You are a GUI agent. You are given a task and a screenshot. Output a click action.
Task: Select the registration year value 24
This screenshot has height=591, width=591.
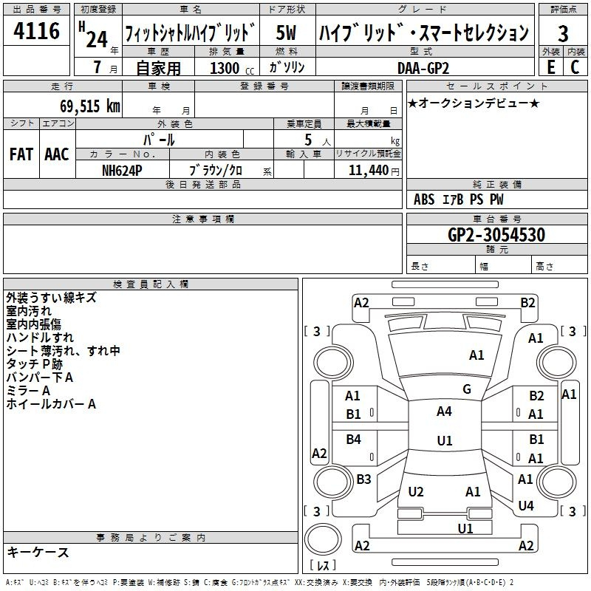[97, 39]
